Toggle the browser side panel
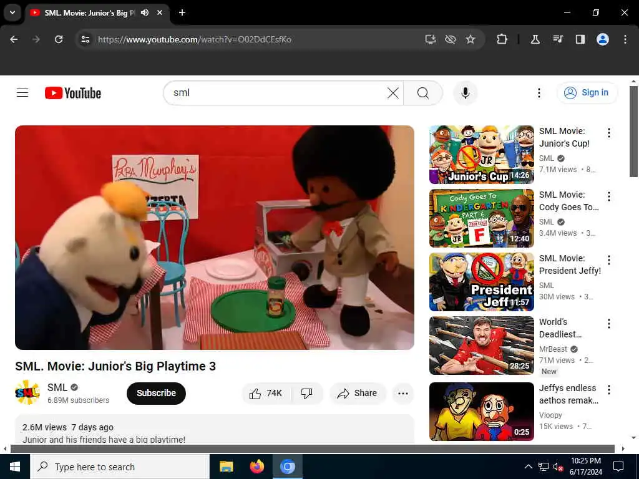The width and height of the screenshot is (639, 479). (x=580, y=39)
